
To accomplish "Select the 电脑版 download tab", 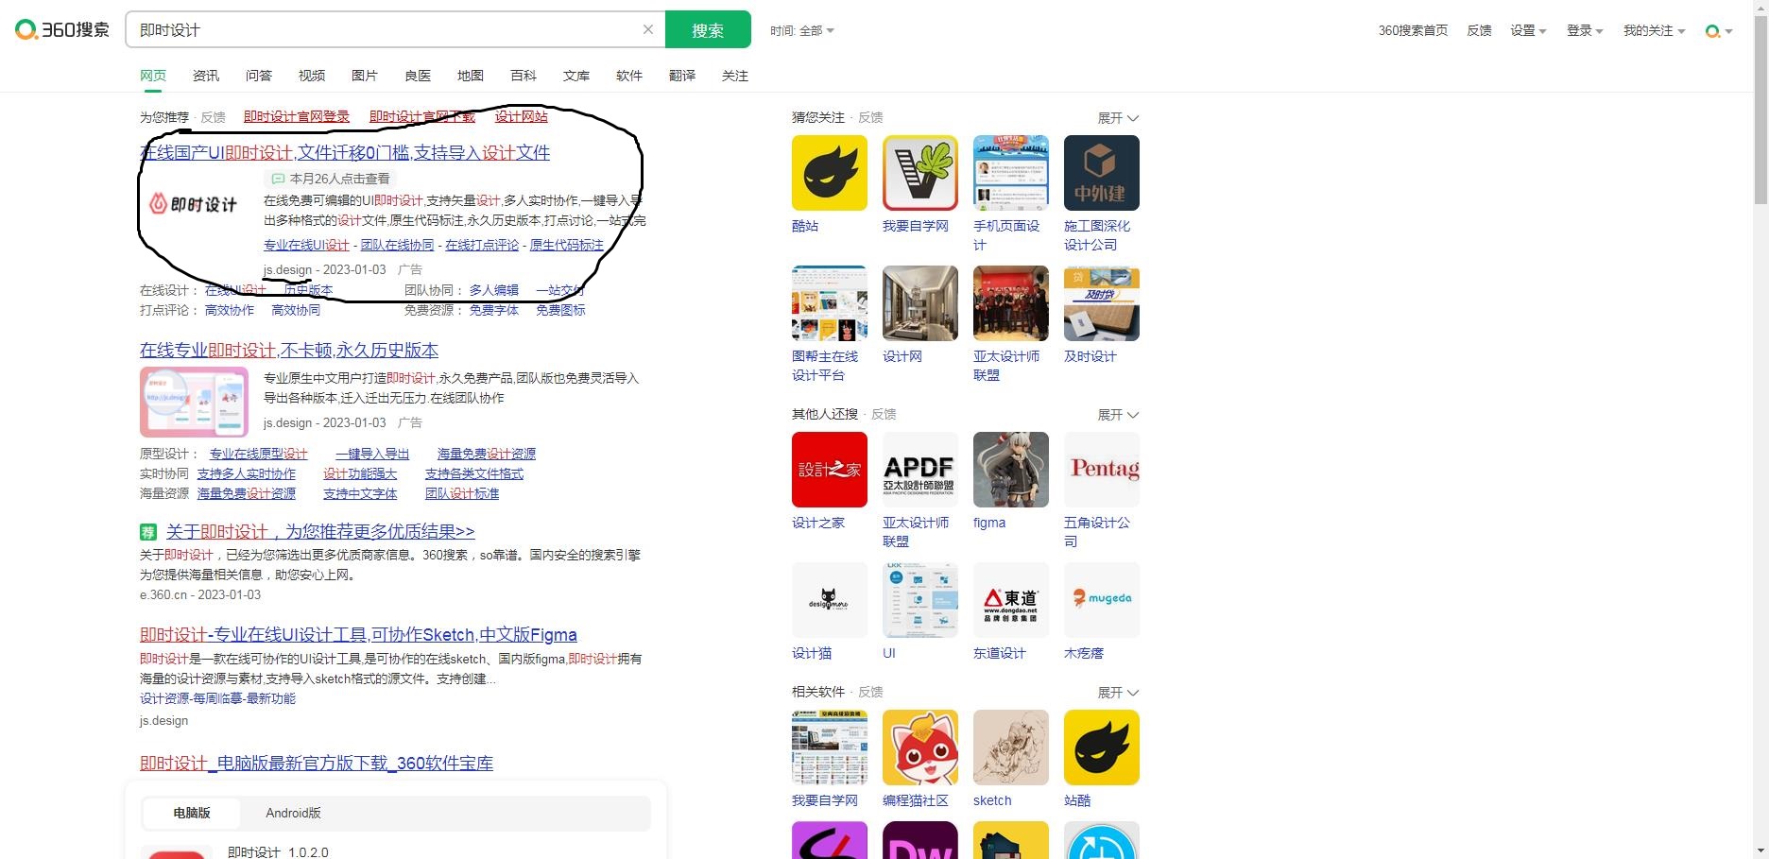I will click(192, 813).
